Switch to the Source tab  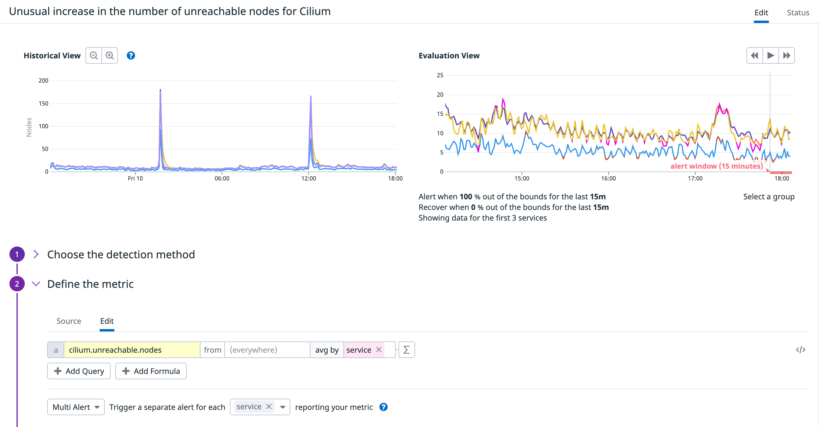point(69,321)
